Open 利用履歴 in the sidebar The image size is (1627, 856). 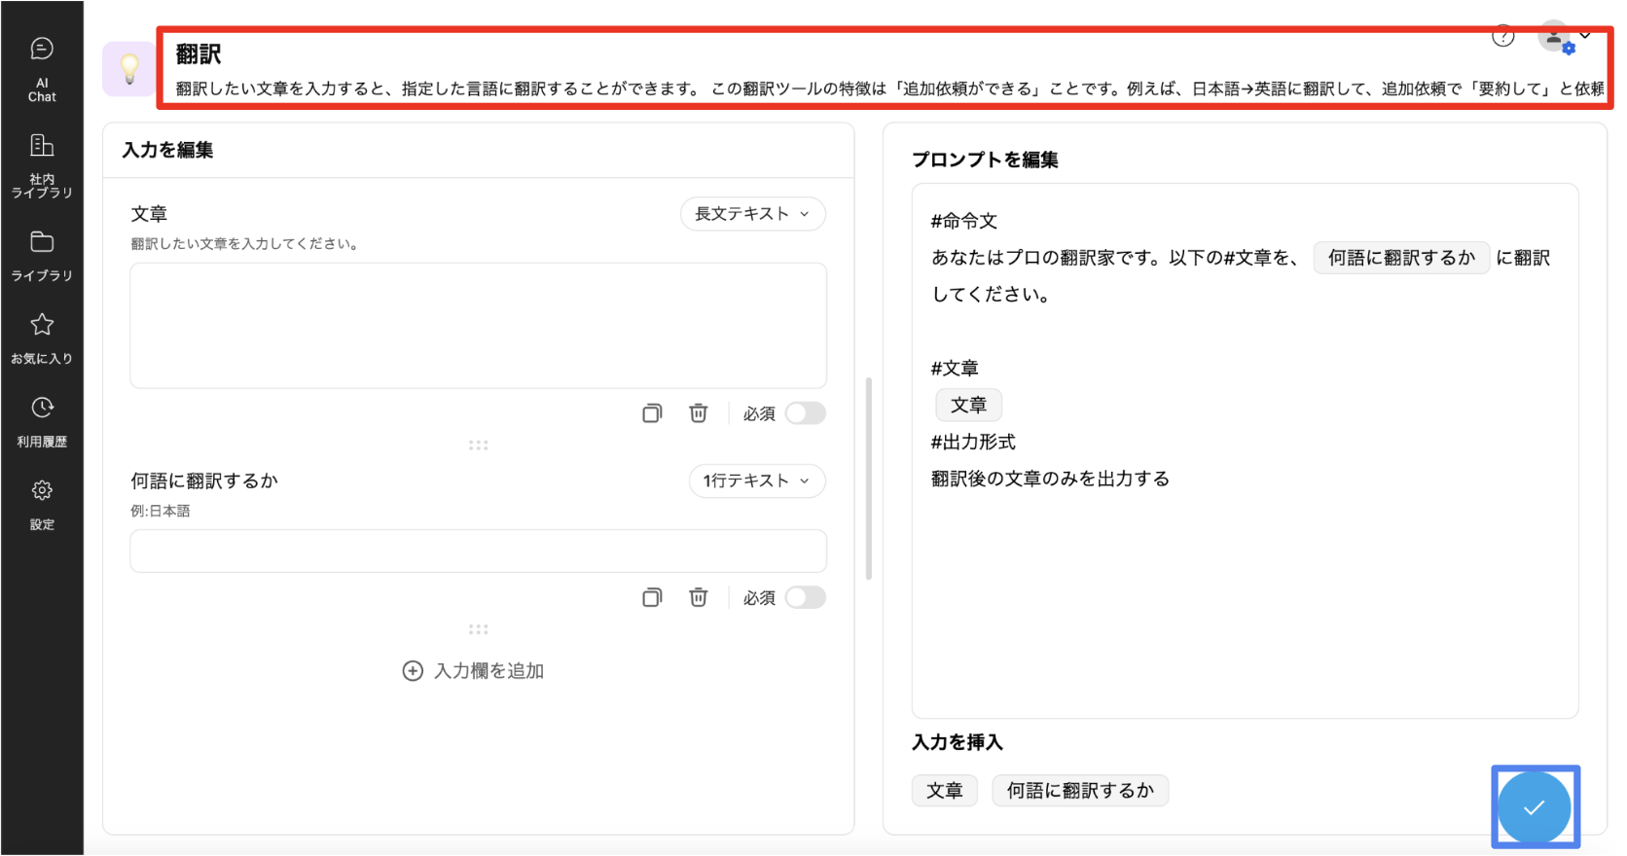coord(42,420)
